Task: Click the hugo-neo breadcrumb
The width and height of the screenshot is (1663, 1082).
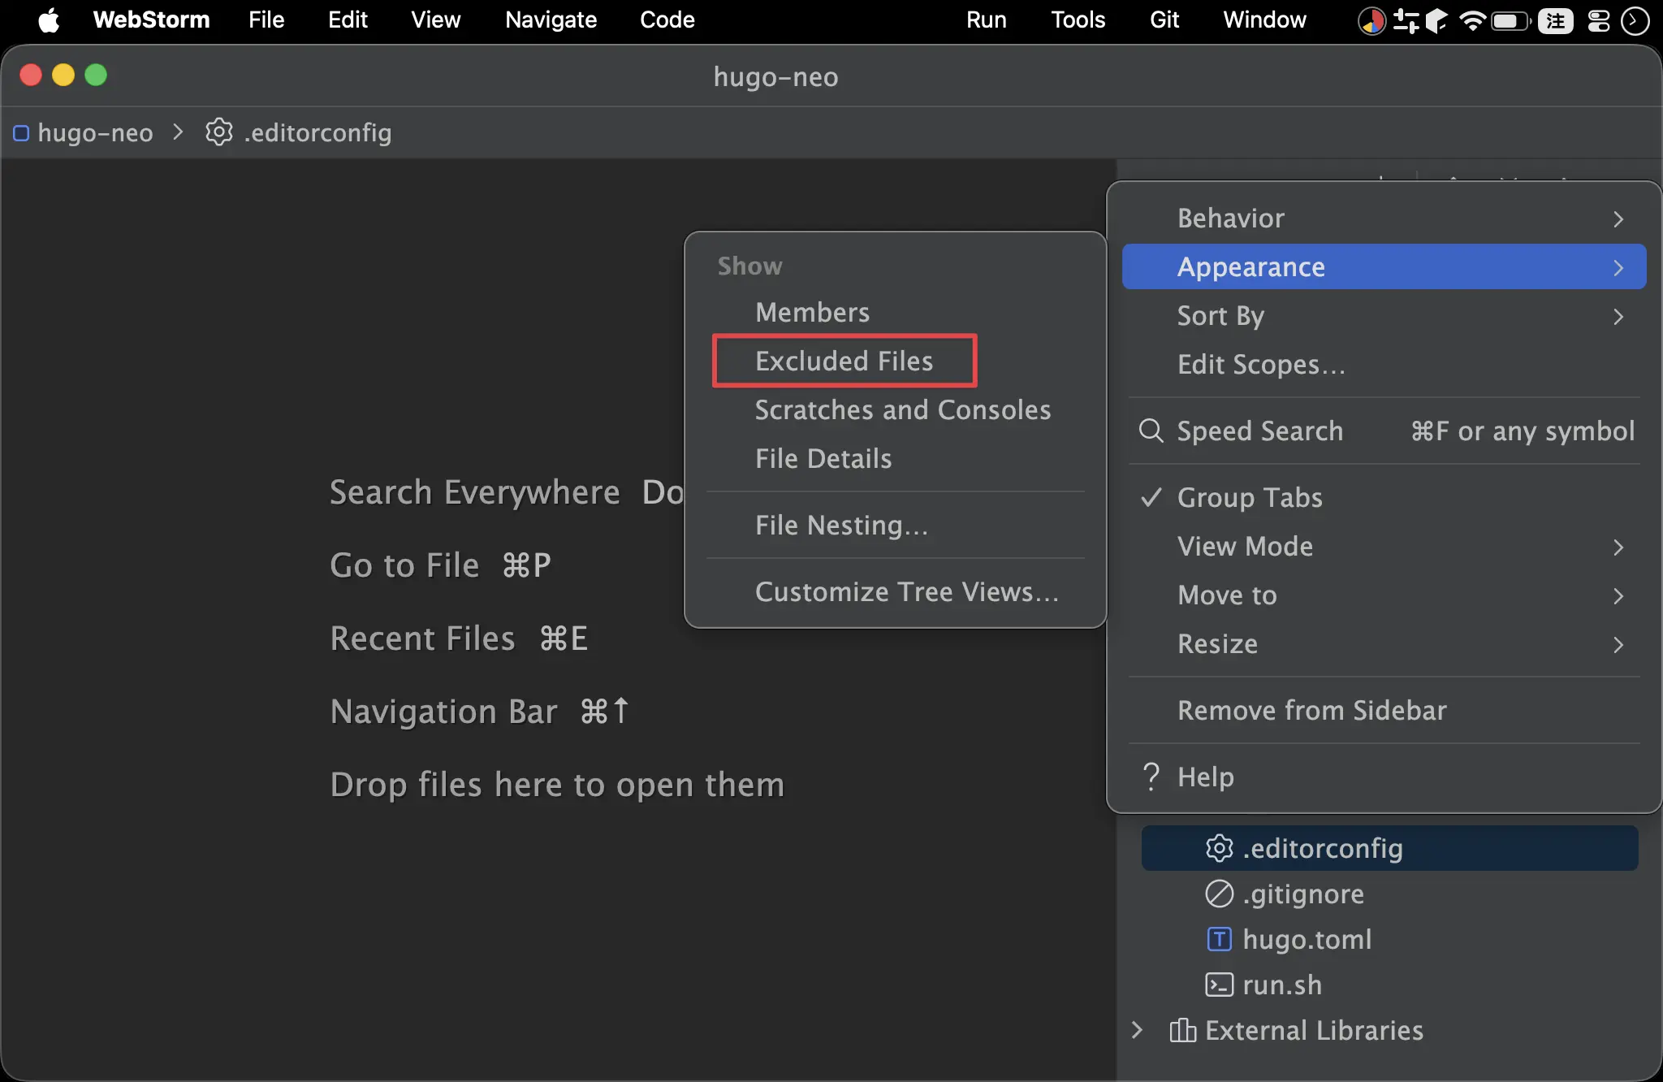Action: pyautogui.click(x=84, y=132)
